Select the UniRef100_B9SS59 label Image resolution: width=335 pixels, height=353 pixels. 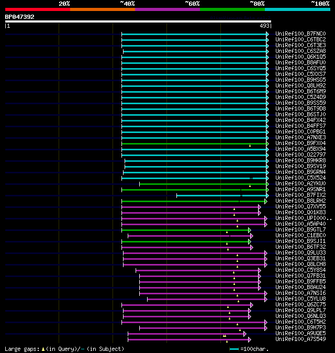300,103
